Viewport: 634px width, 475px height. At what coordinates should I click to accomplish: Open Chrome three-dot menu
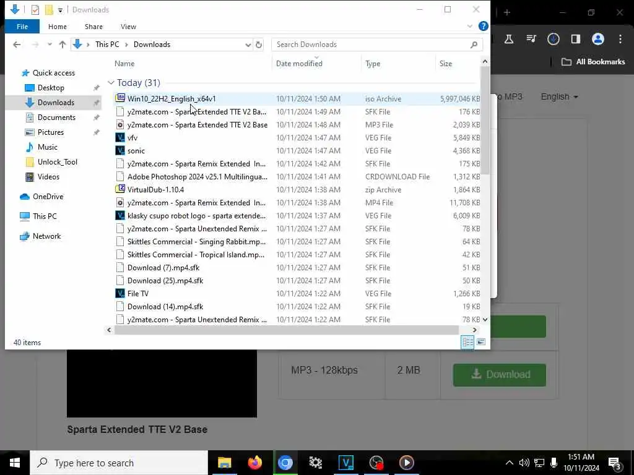click(x=620, y=39)
